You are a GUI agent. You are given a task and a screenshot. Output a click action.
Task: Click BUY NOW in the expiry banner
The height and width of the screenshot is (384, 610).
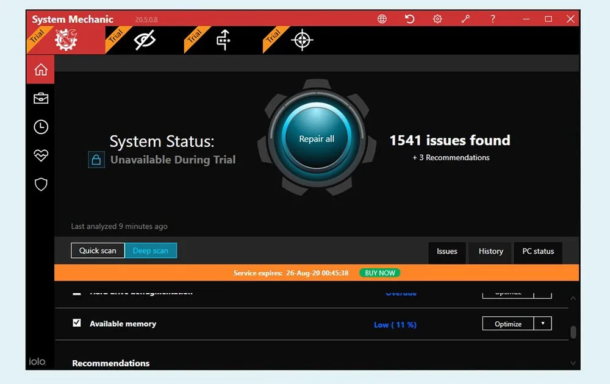click(x=379, y=272)
